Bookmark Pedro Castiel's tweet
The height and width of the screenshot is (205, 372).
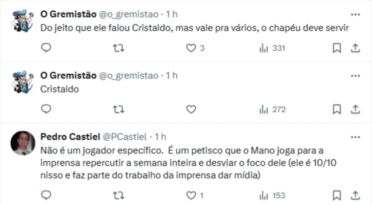[337, 195]
